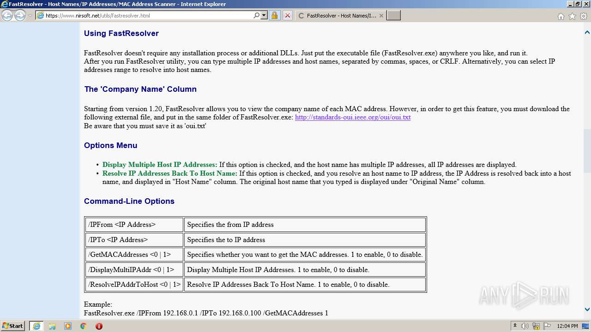This screenshot has width=591, height=332.
Task: Click the 12:04 PM taskbar clock
Action: pos(567,326)
